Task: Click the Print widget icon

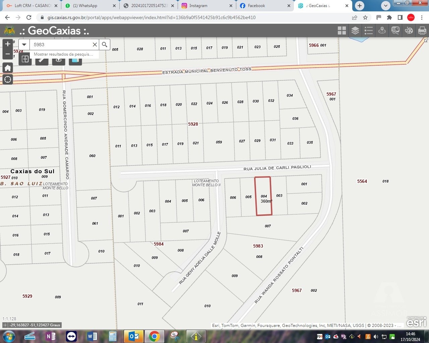Action: [x=422, y=31]
